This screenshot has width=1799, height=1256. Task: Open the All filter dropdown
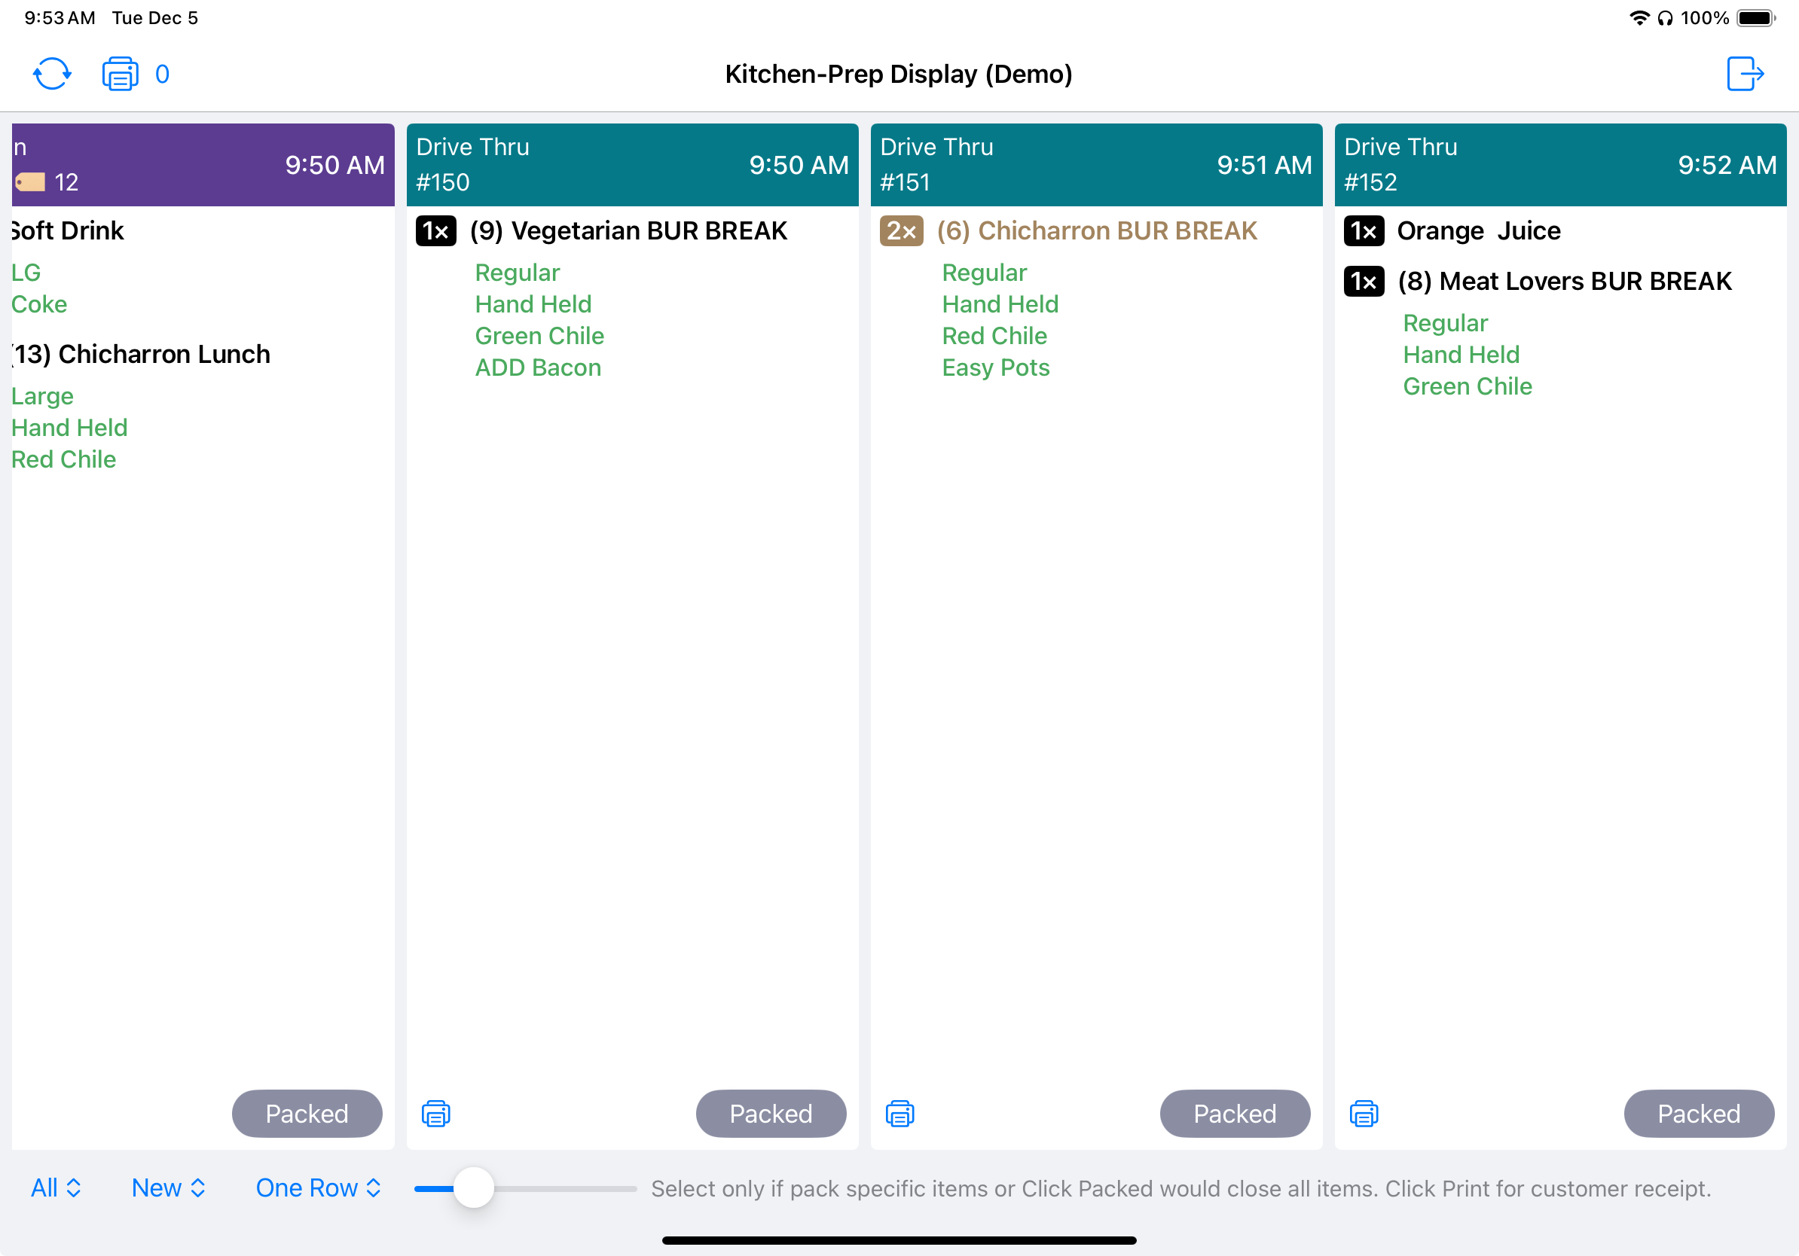56,1188
